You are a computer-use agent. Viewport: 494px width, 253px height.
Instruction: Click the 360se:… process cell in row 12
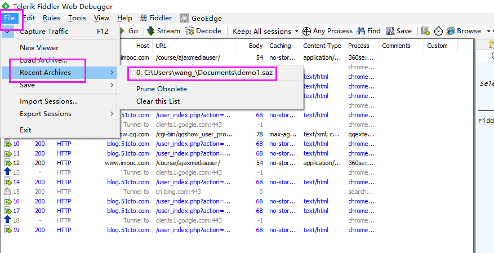coord(361,163)
